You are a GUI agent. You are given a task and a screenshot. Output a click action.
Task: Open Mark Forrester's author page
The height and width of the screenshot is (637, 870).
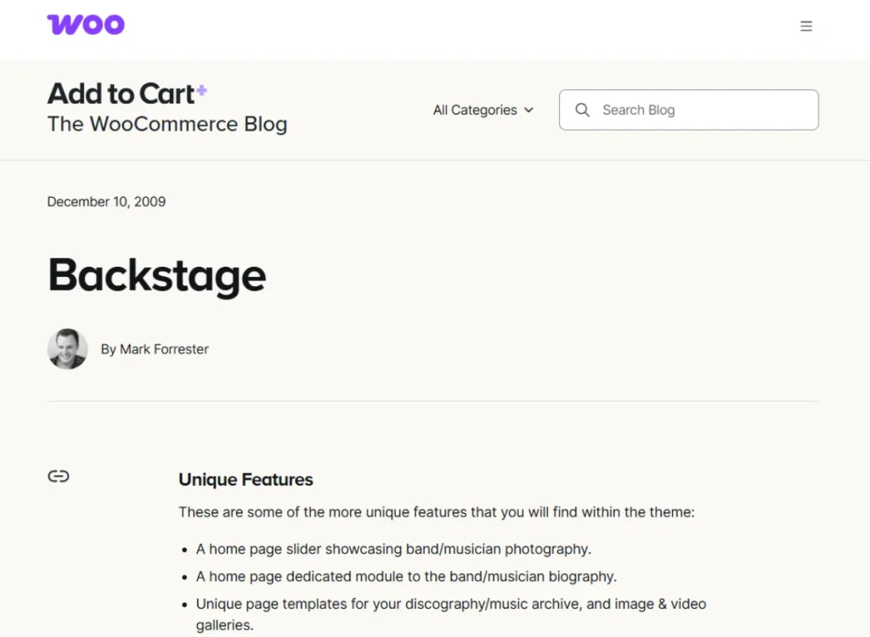[x=164, y=349]
